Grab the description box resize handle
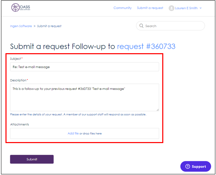 pos(157,110)
